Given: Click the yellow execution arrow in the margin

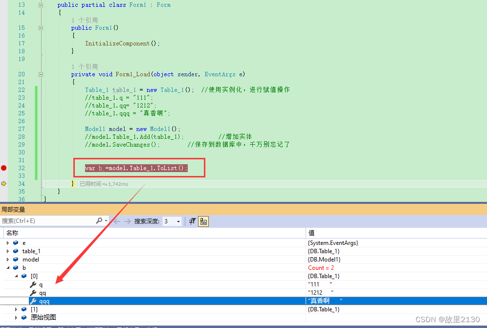Looking at the screenshot, I should click(x=3, y=183).
